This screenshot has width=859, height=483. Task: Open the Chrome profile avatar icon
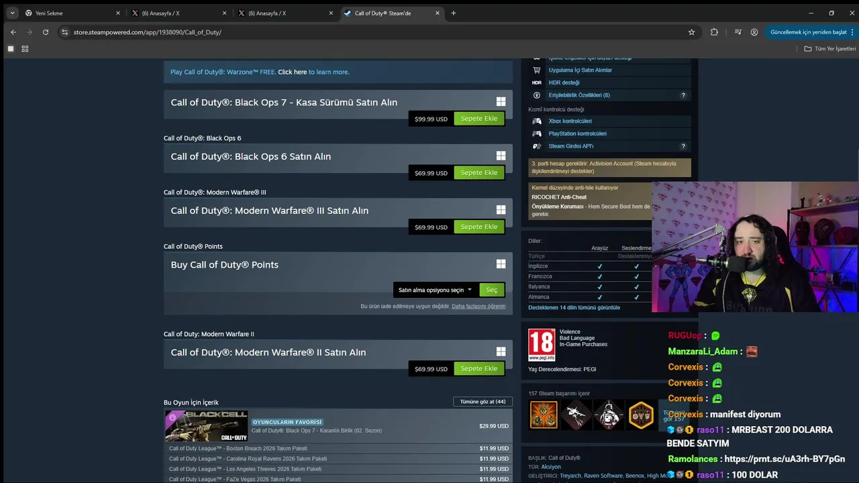754,32
